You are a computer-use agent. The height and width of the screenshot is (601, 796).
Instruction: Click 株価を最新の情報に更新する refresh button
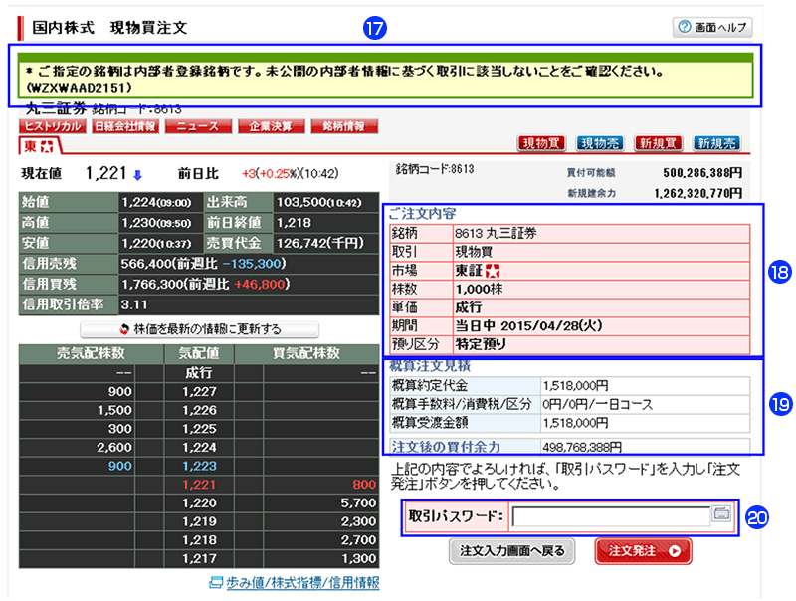[200, 329]
